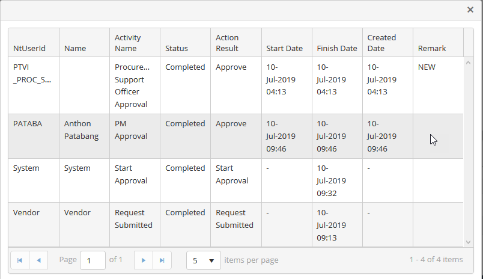This screenshot has width=483, height=279.
Task: Go to the next page
Action: [144, 260]
